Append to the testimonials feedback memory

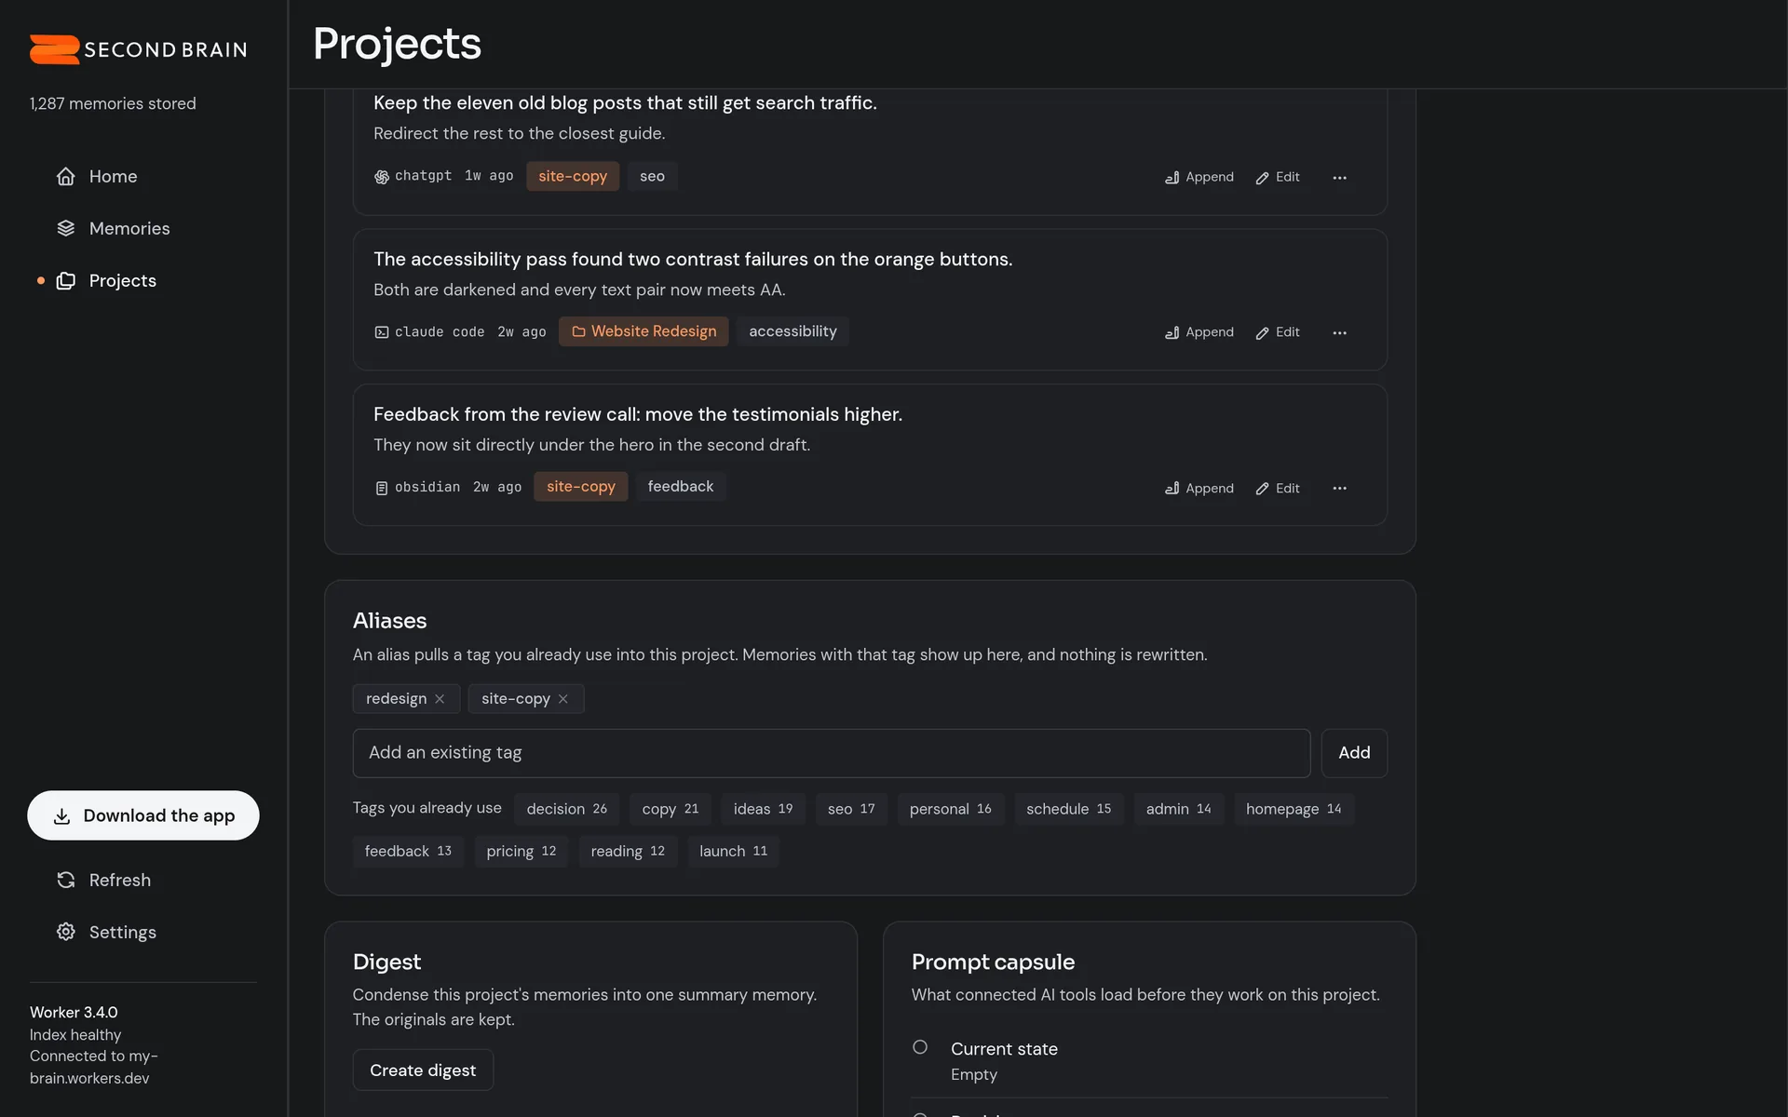pyautogui.click(x=1199, y=488)
